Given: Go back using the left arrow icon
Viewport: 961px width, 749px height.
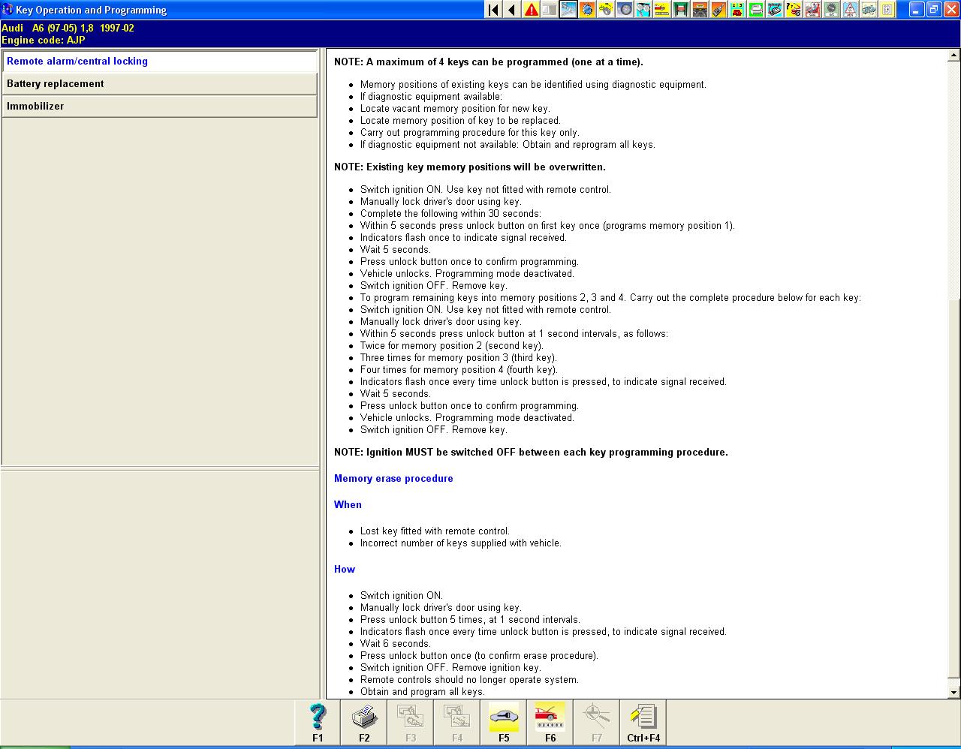Looking at the screenshot, I should tap(512, 10).
